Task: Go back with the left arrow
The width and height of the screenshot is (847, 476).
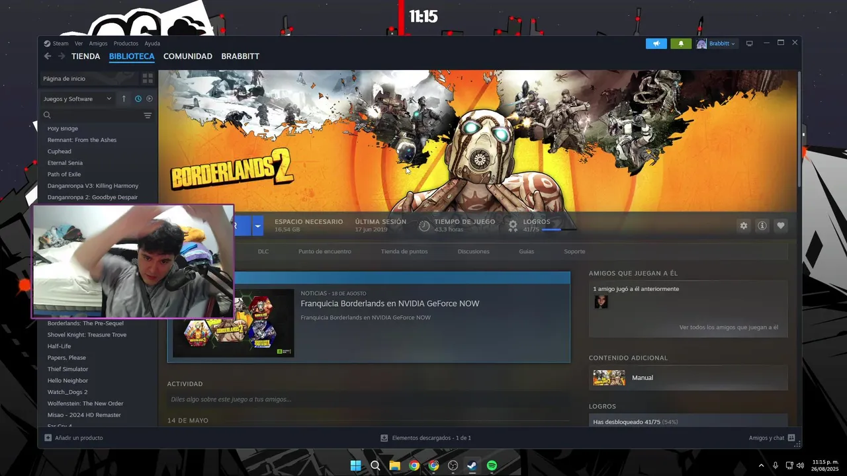Action: tap(48, 56)
